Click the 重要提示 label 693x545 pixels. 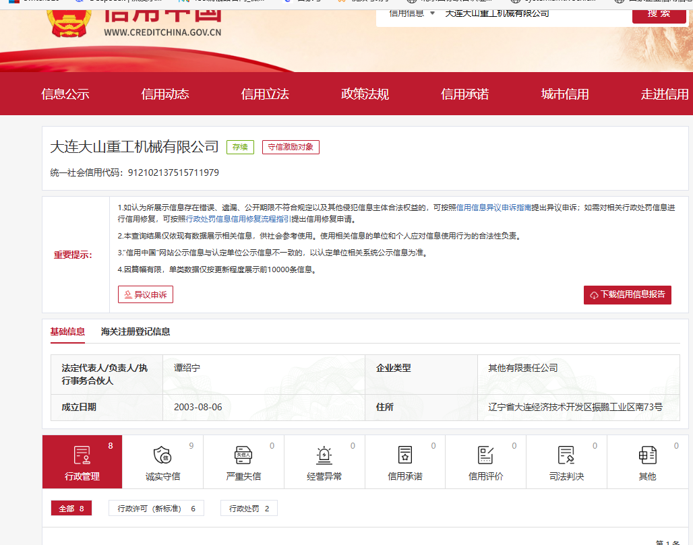73,255
